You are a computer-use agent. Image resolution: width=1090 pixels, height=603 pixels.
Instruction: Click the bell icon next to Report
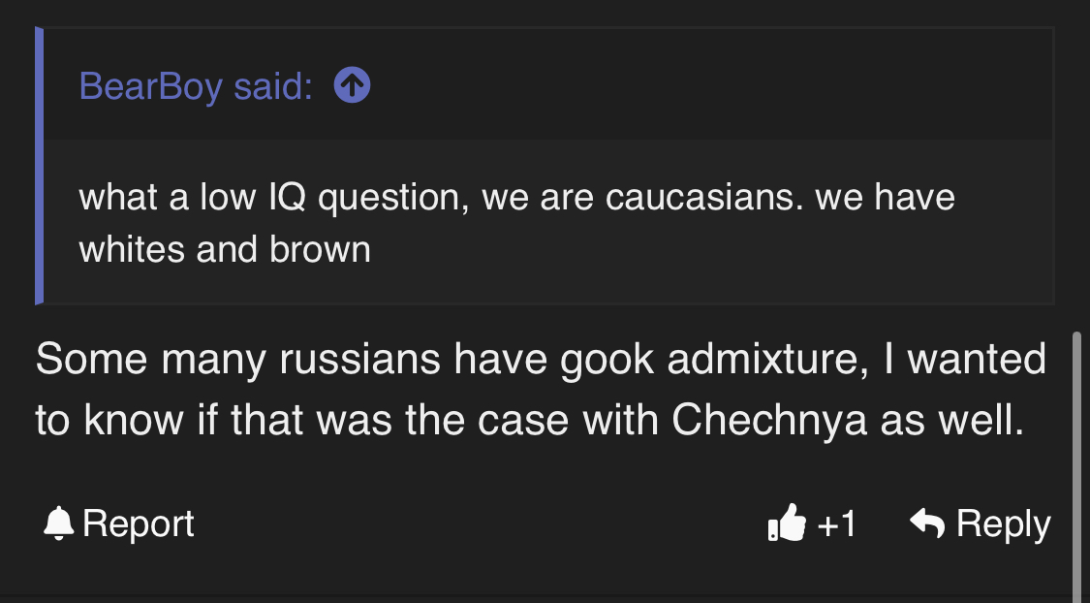[58, 523]
